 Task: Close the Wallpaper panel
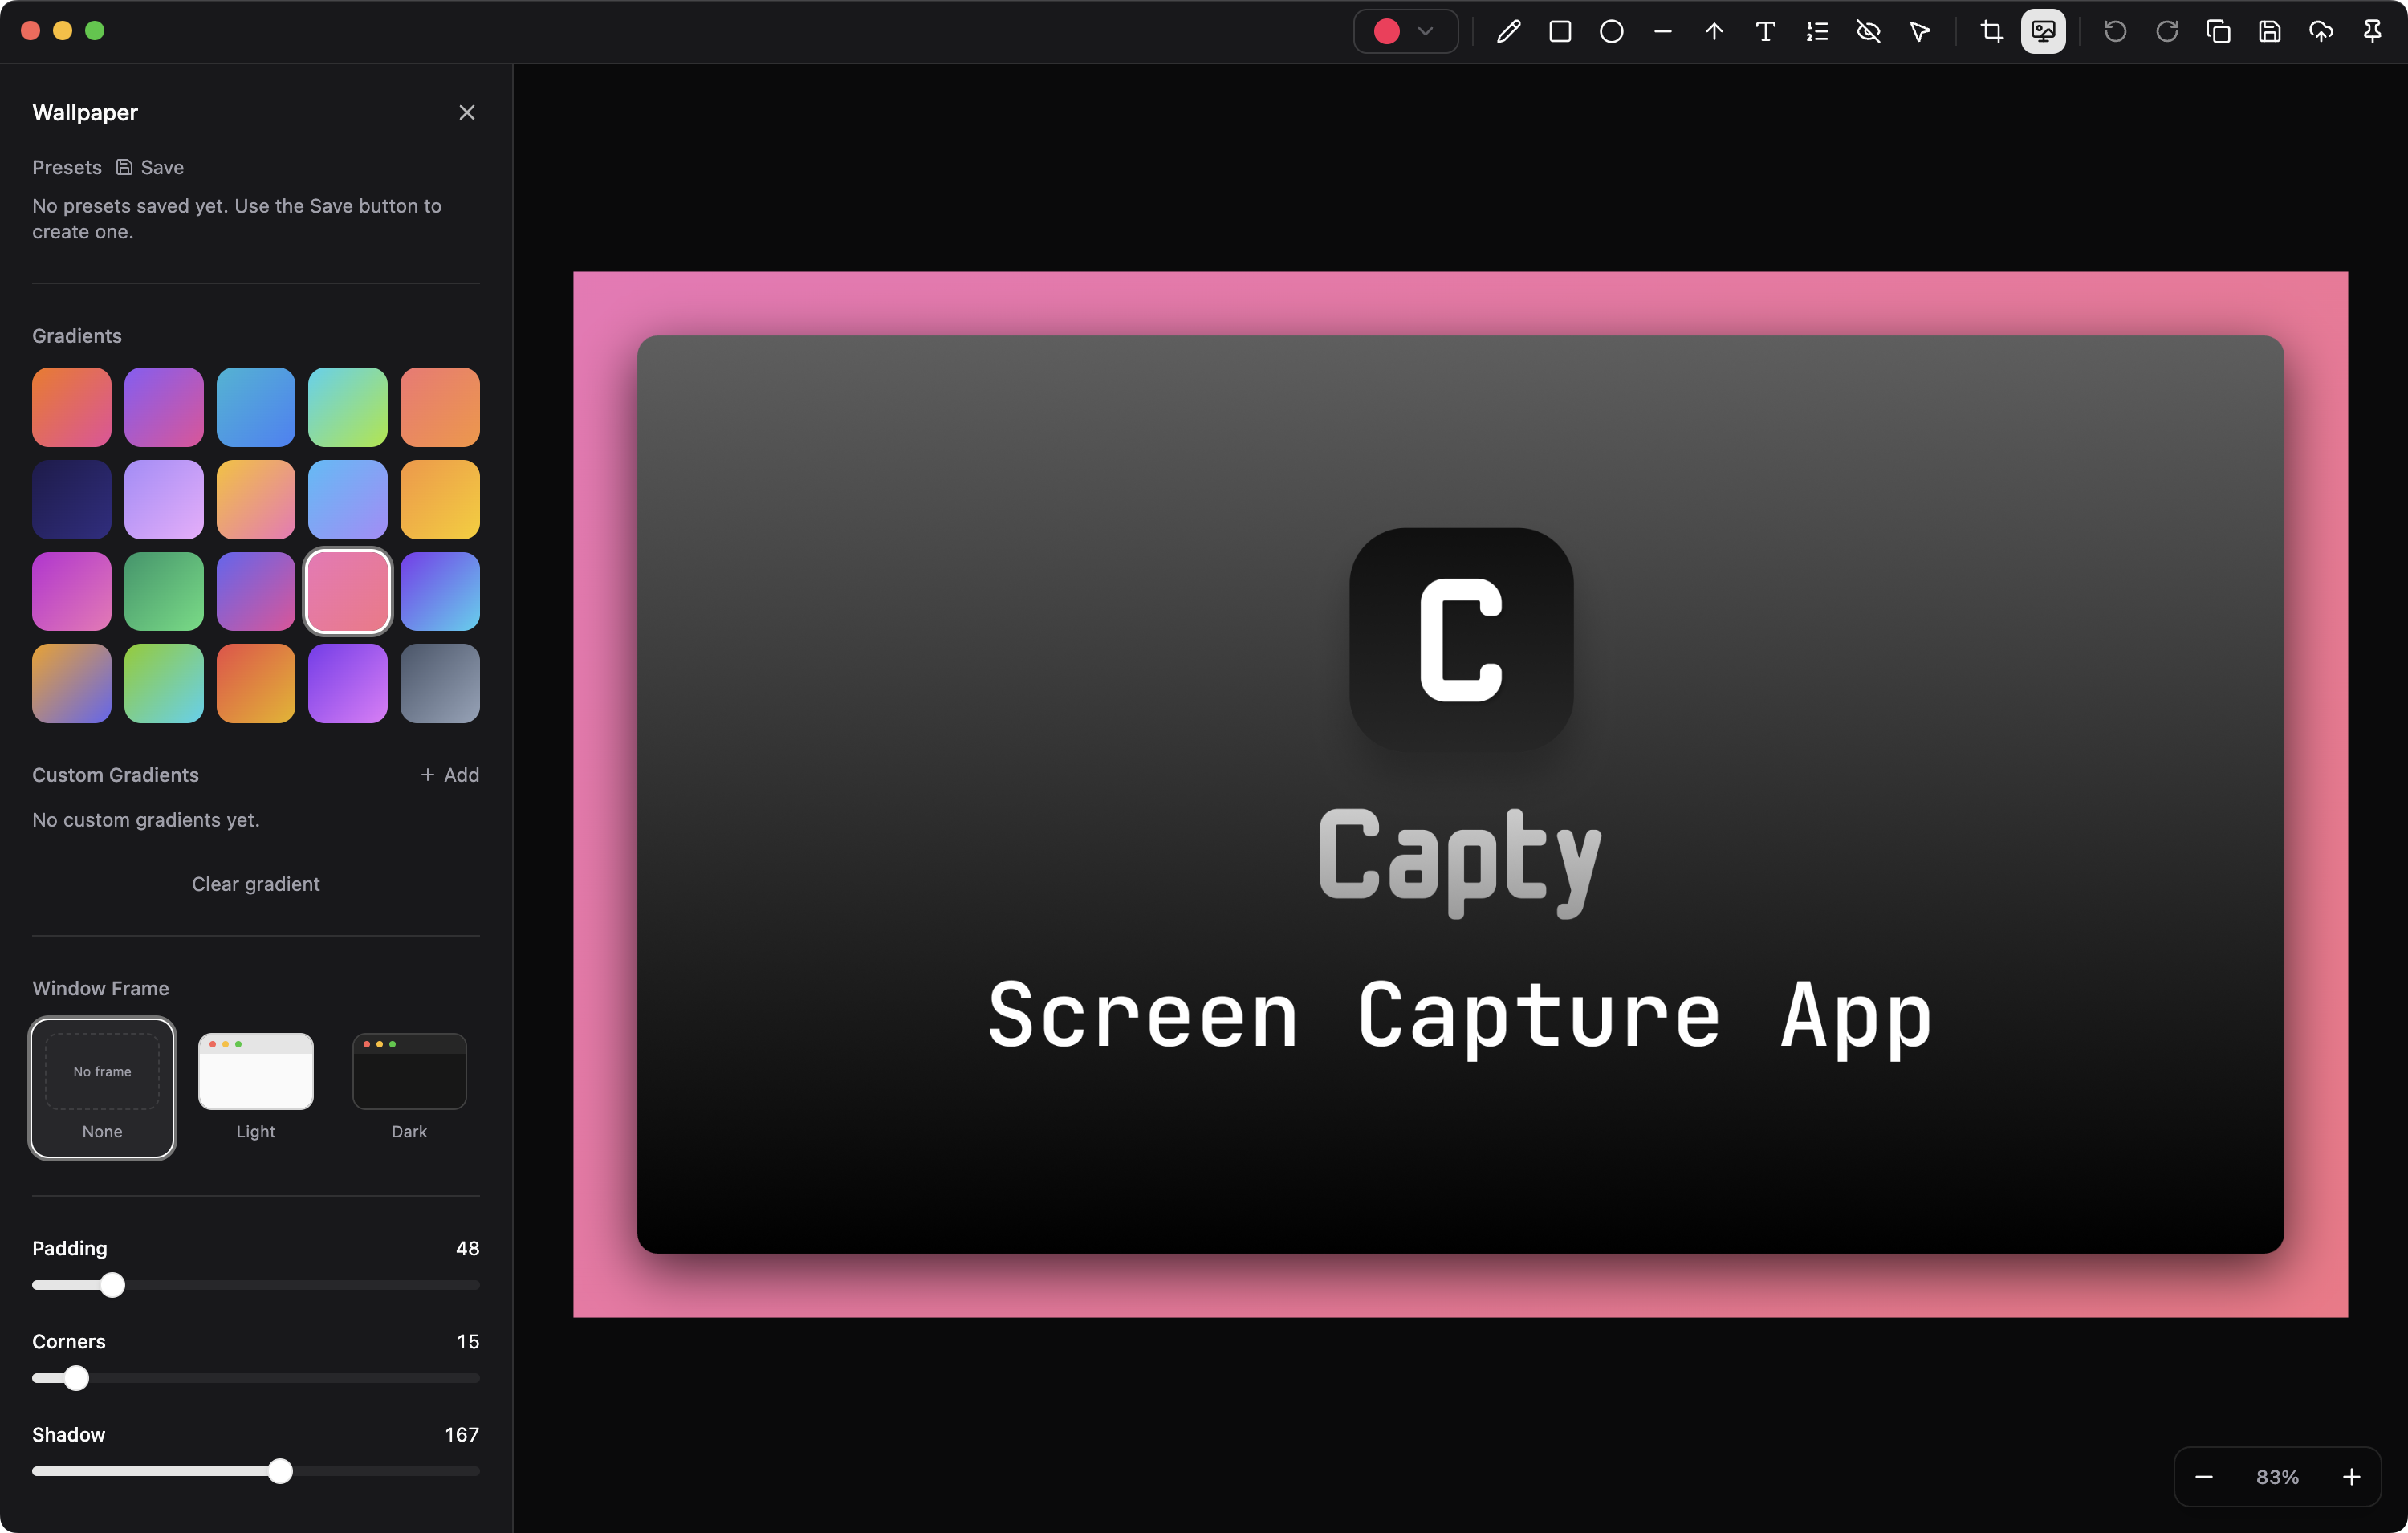pyautogui.click(x=466, y=112)
